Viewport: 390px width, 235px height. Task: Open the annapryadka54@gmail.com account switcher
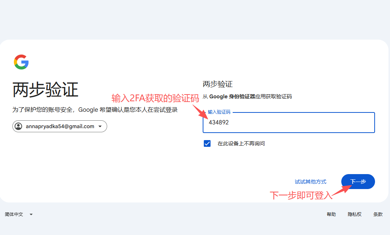pos(60,126)
